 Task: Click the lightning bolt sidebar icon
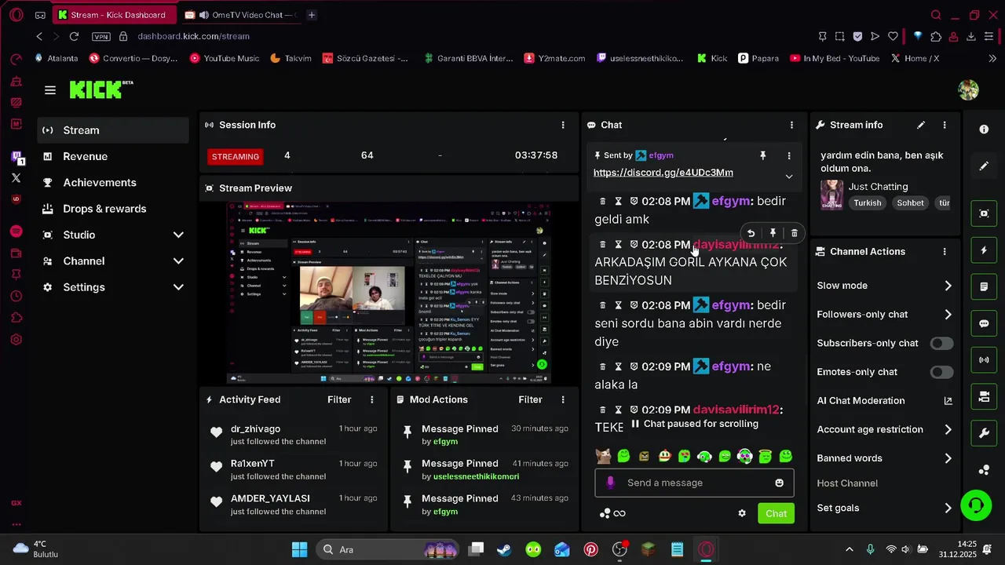click(984, 250)
